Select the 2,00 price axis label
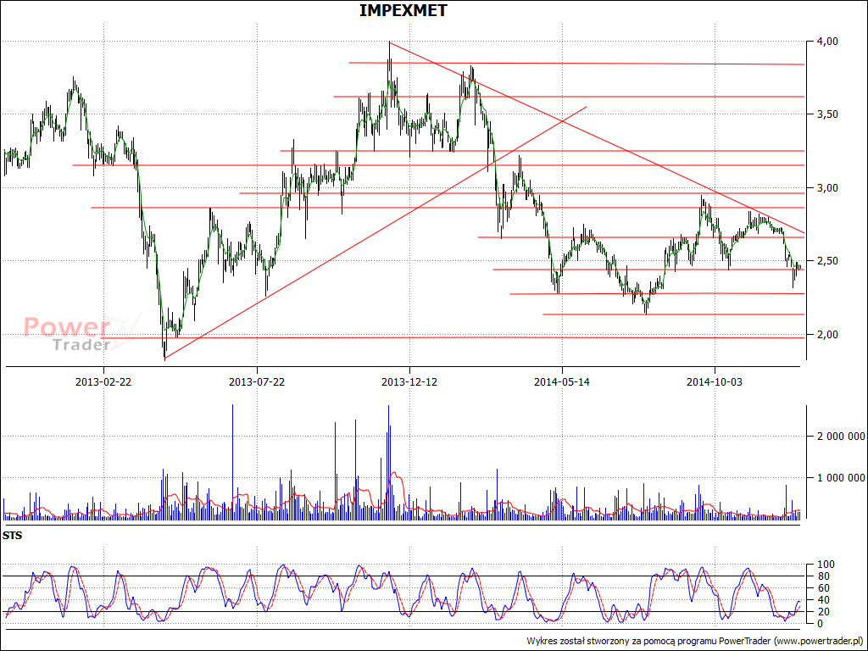Image resolution: width=868 pixels, height=651 pixels. 826,334
